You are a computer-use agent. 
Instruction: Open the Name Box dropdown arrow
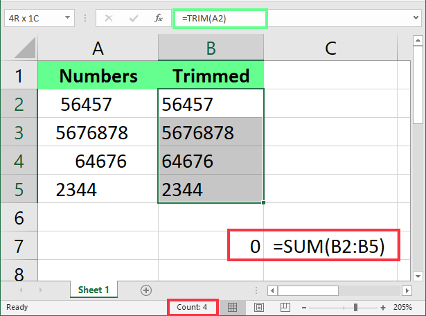coord(67,17)
